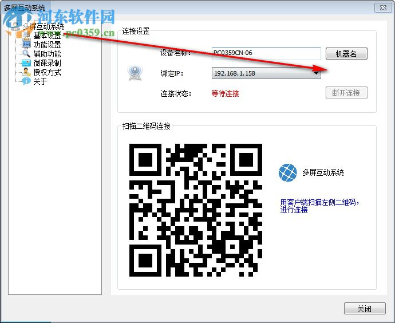The width and height of the screenshot is (395, 323).
Task: Open 辅助功能 in the settings tree
Action: point(47,54)
